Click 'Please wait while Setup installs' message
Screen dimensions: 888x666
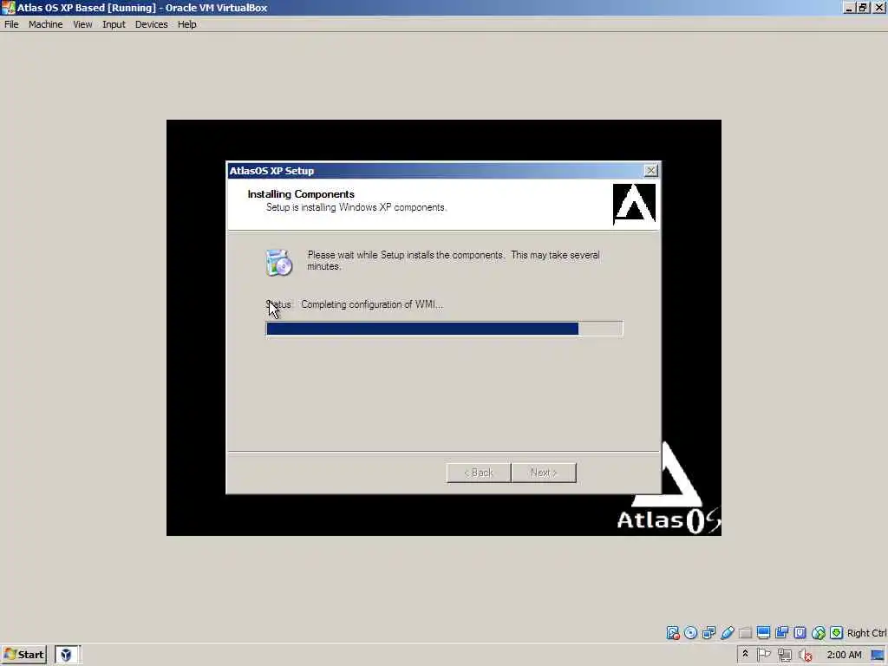[x=453, y=260]
